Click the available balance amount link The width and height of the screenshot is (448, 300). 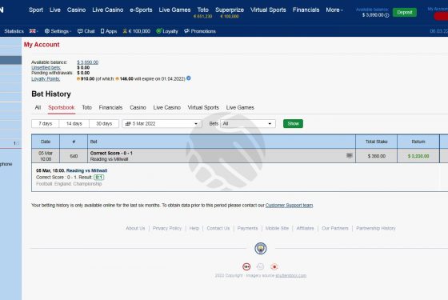[x=88, y=62]
